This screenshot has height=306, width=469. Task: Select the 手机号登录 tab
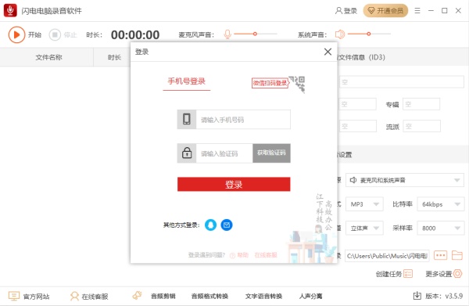pyautogui.click(x=186, y=81)
